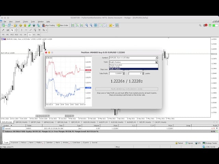Click the profiles icon in toolbar
Image resolution: width=219 pixels, height=164 pixels.
coord(9,25)
